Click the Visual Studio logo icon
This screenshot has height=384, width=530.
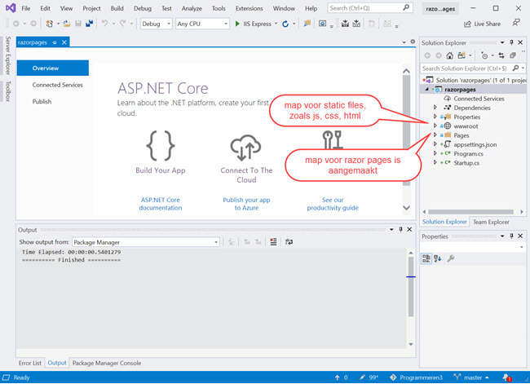11,8
